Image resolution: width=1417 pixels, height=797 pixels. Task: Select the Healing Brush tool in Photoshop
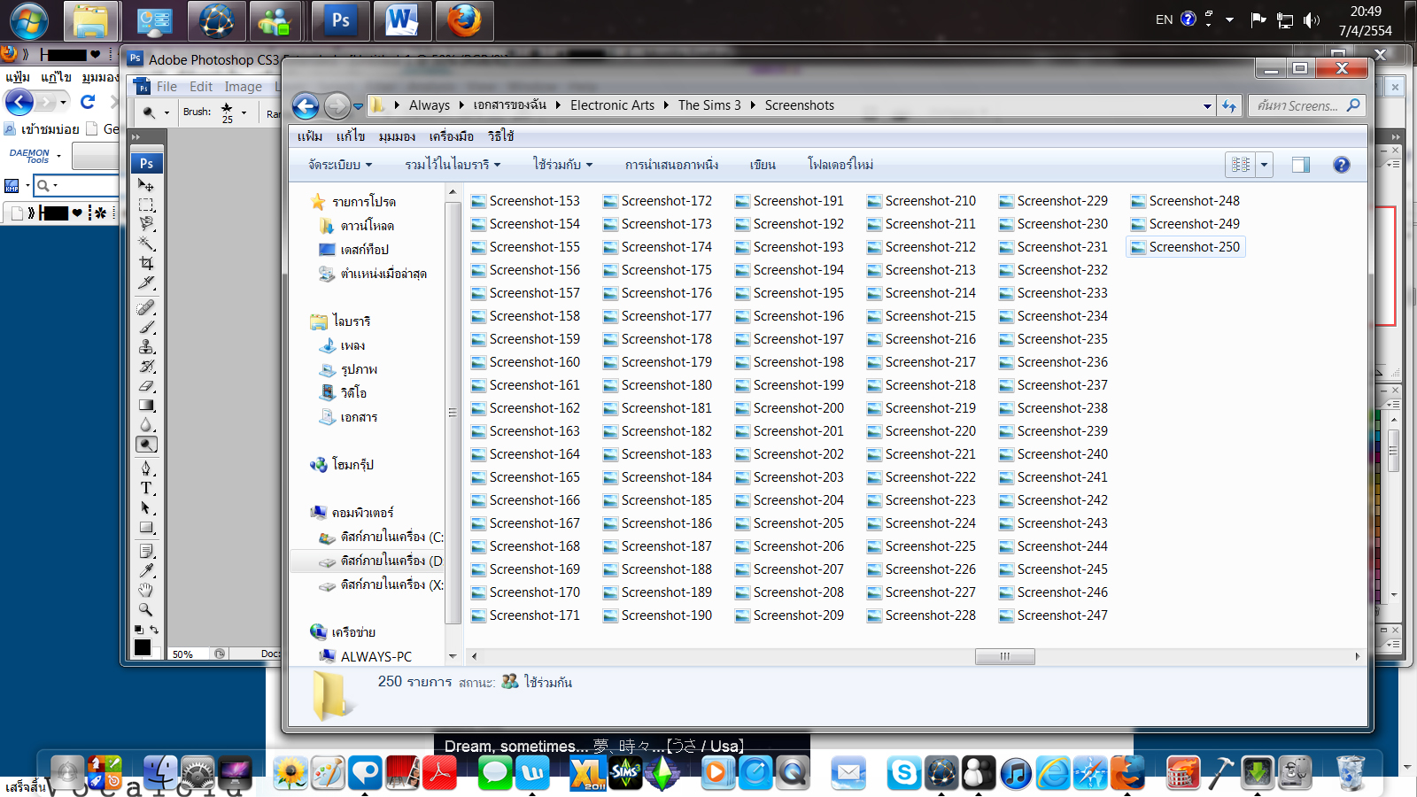tap(146, 307)
